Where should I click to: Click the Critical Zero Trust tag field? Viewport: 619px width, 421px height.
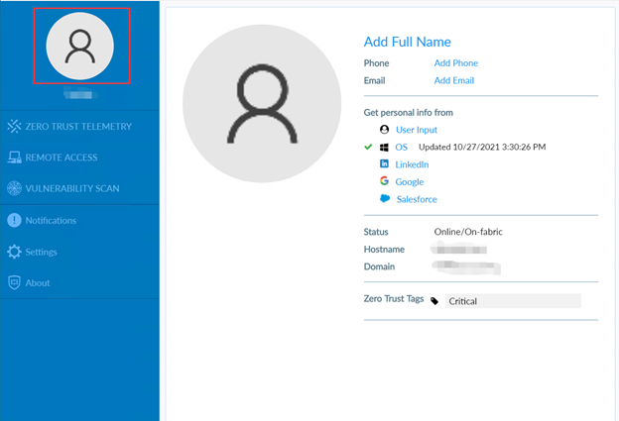(x=513, y=301)
